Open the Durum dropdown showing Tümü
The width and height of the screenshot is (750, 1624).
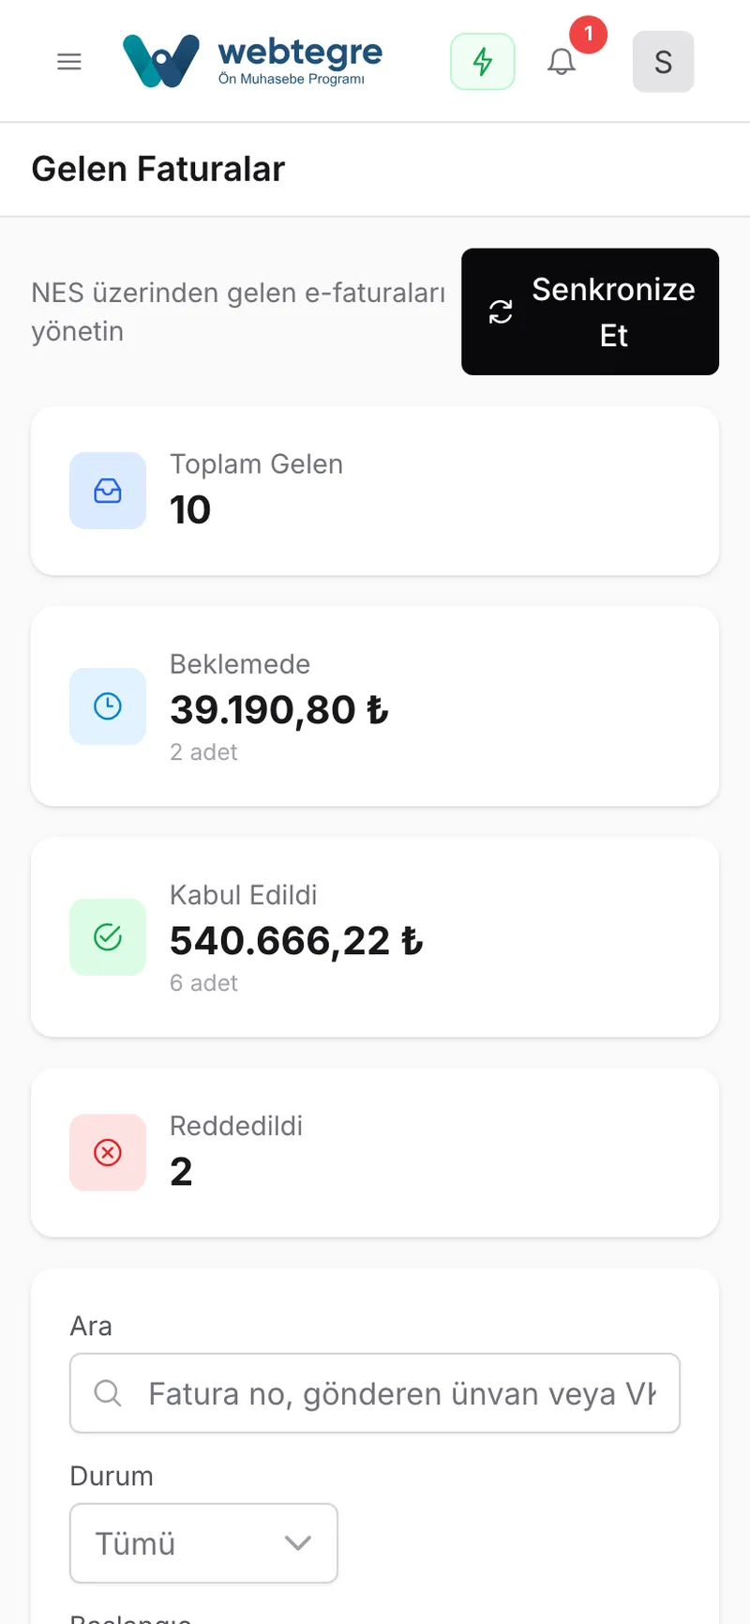[x=203, y=1543]
